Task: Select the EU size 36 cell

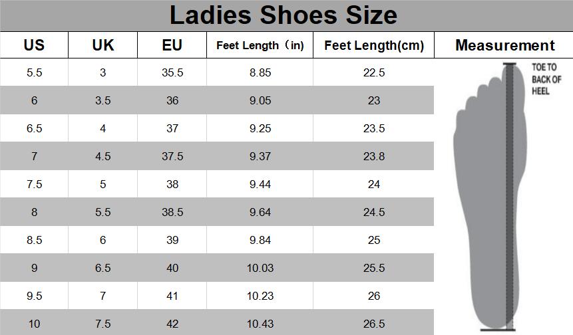Action: [172, 100]
